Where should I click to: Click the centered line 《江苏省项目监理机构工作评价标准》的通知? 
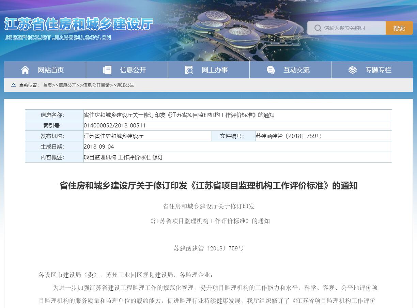coord(209,221)
